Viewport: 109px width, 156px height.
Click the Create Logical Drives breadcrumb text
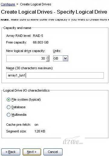click(36, 4)
